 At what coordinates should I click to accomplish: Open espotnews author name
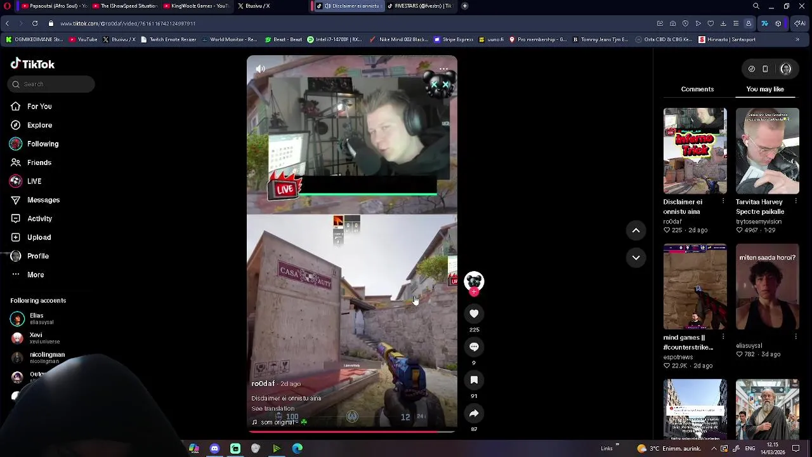click(x=679, y=357)
